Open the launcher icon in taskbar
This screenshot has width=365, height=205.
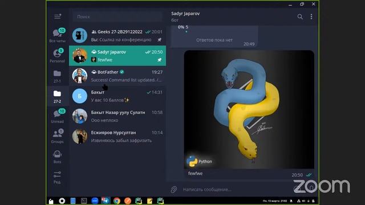pos(51,201)
